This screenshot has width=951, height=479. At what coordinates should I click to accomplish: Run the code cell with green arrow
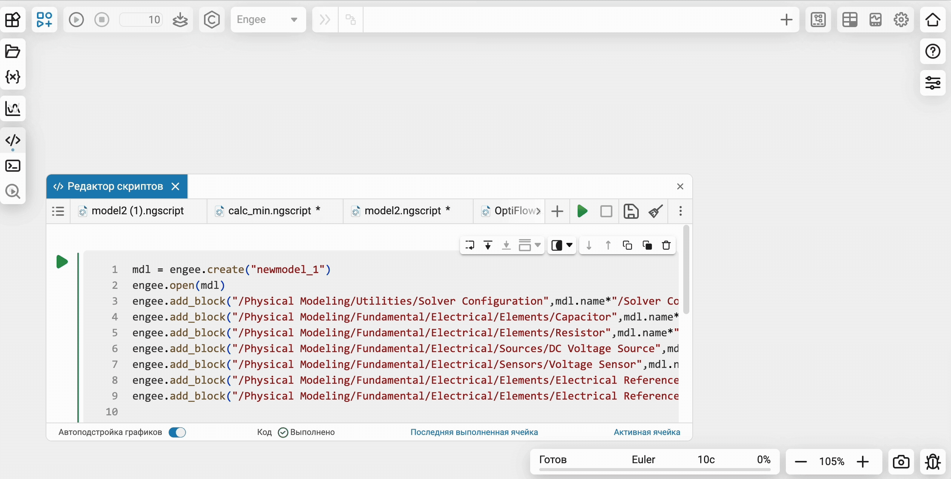coord(62,262)
